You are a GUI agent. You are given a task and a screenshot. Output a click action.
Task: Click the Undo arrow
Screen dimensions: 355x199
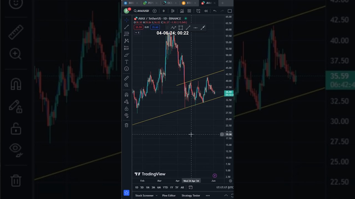pyautogui.click(x=215, y=11)
